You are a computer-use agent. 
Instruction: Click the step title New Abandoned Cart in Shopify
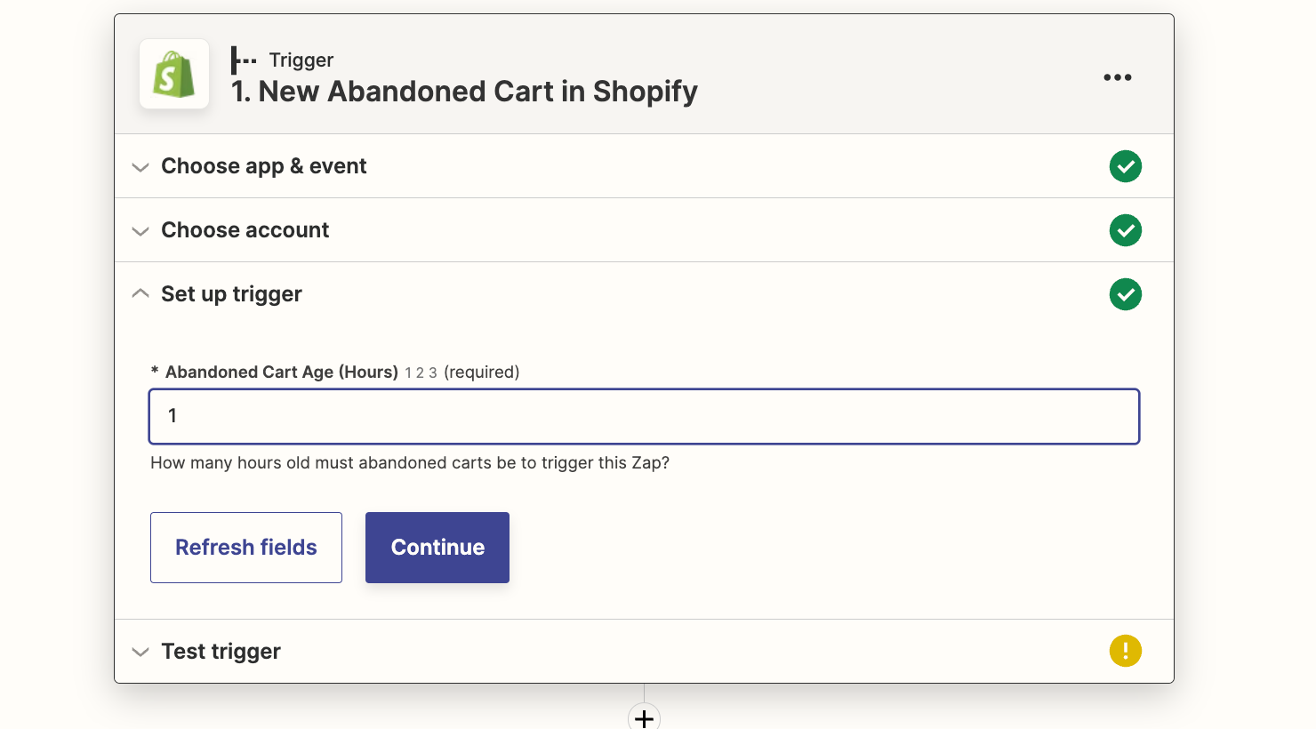463,92
